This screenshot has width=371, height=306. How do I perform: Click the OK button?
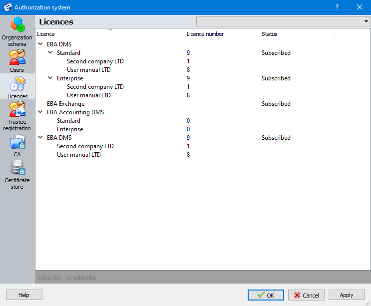(266, 295)
